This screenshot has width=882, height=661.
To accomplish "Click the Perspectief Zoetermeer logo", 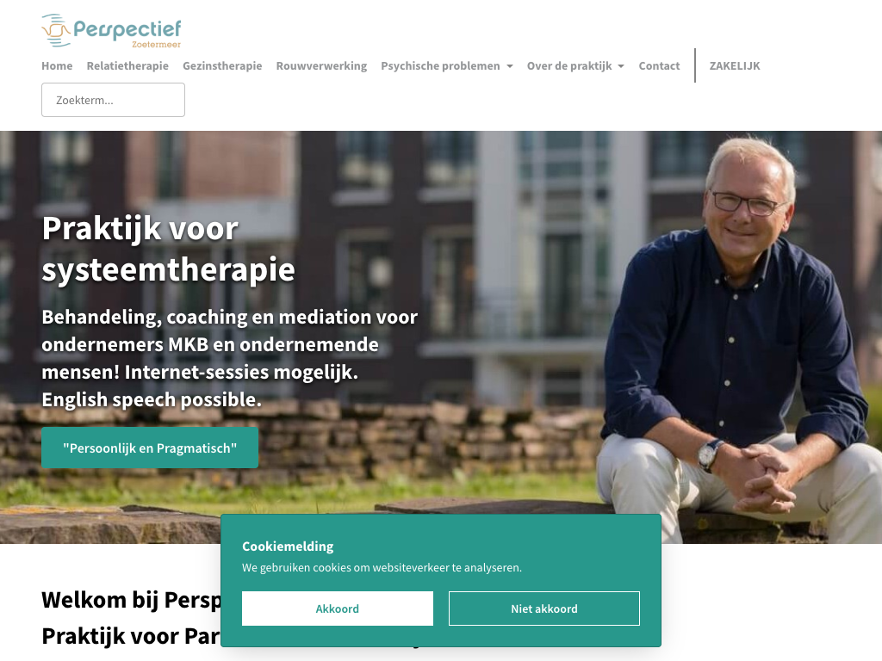I will pos(111,30).
